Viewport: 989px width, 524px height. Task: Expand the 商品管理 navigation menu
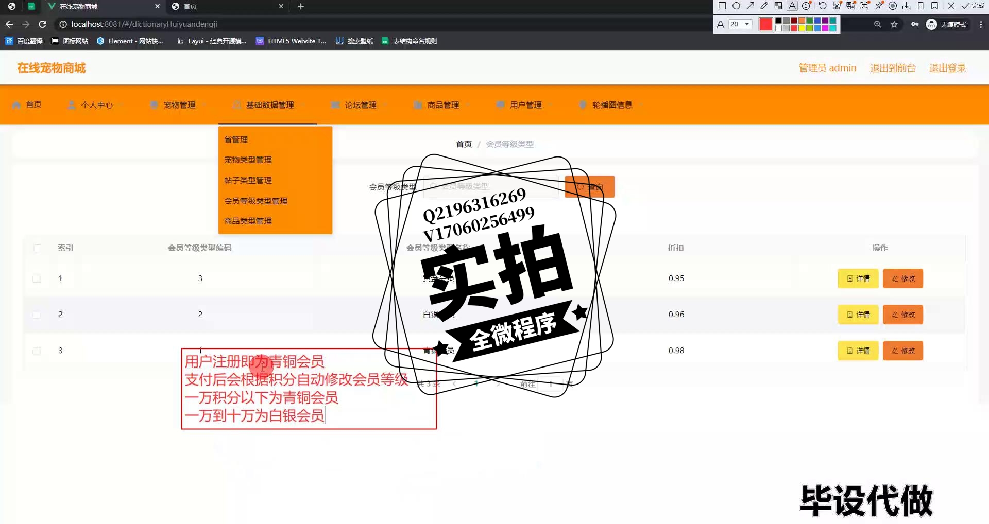pos(442,105)
